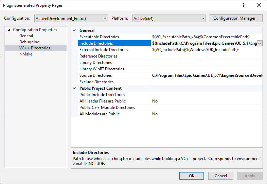Open Configuration Manager
This screenshot has width=267, height=184.
(236, 18)
